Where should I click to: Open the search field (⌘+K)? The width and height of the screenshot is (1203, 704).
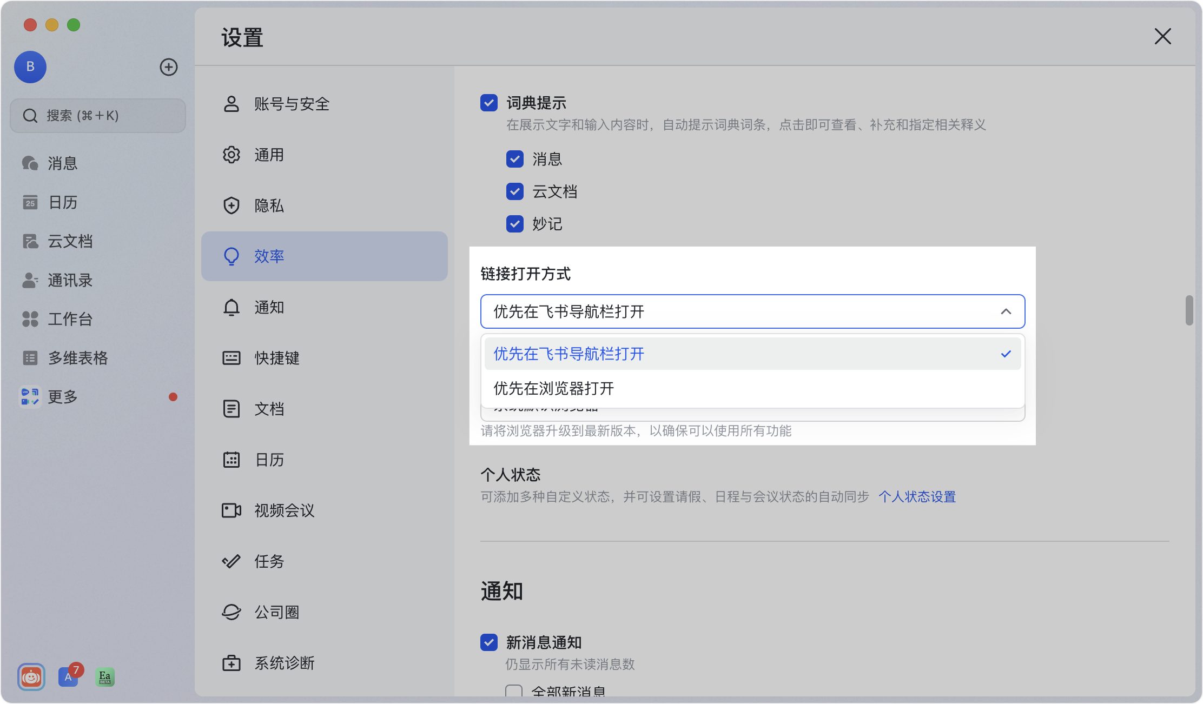pyautogui.click(x=98, y=116)
